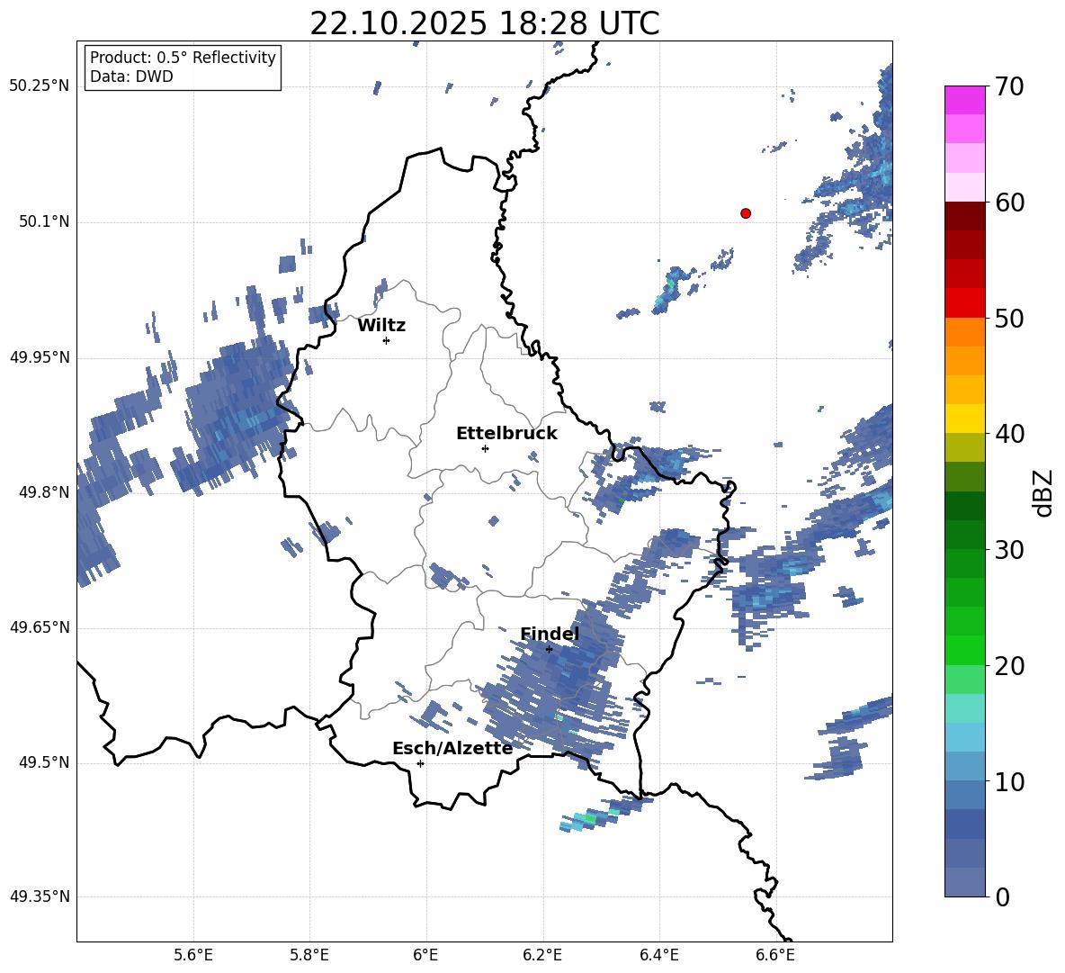The height and width of the screenshot is (973, 1065).
Task: Click the 30 colorbar tick label
Action: pyautogui.click(x=1009, y=550)
